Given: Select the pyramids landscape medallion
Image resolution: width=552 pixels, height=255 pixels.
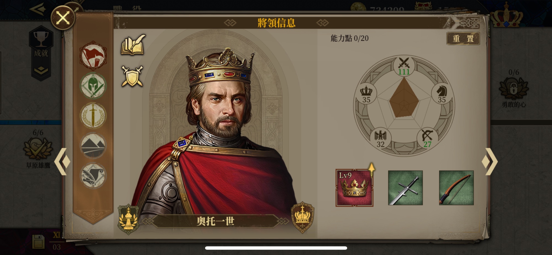Looking at the screenshot, I should pyautogui.click(x=93, y=146).
